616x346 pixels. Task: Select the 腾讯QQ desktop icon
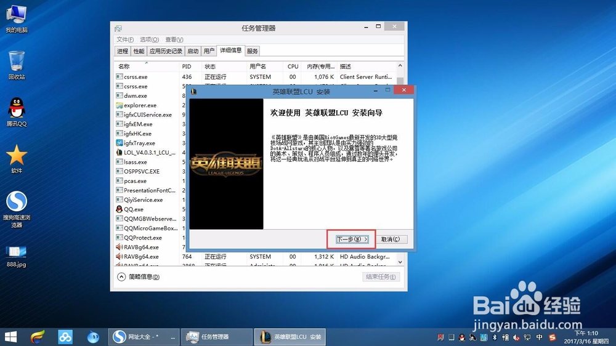pos(17,112)
